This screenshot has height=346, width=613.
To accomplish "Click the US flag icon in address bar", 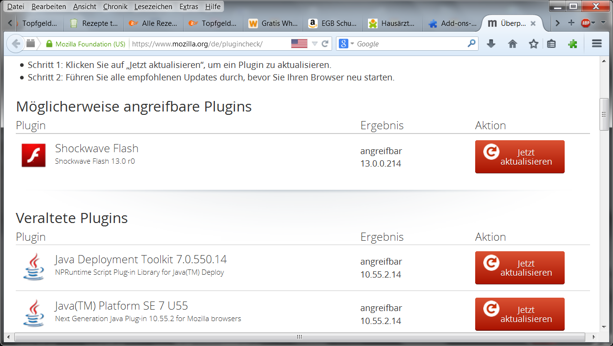I will [299, 44].
